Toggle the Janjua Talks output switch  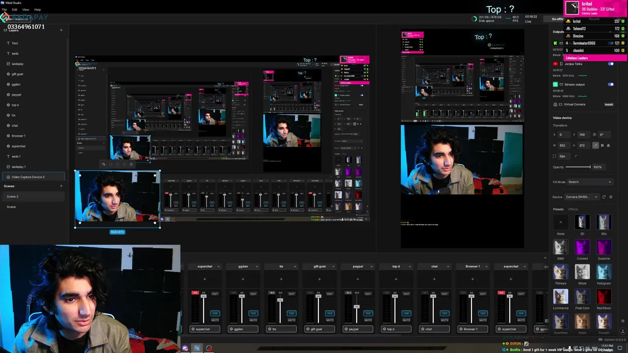[611, 64]
